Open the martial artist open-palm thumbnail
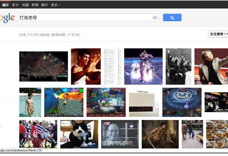 click(x=86, y=66)
